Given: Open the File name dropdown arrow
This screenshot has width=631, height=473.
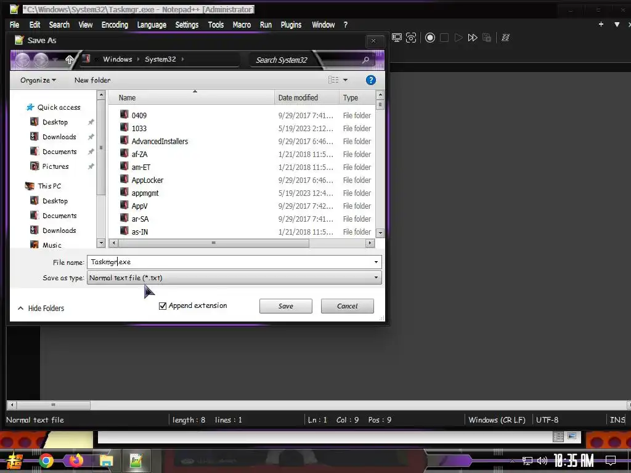Looking at the screenshot, I should coord(376,262).
